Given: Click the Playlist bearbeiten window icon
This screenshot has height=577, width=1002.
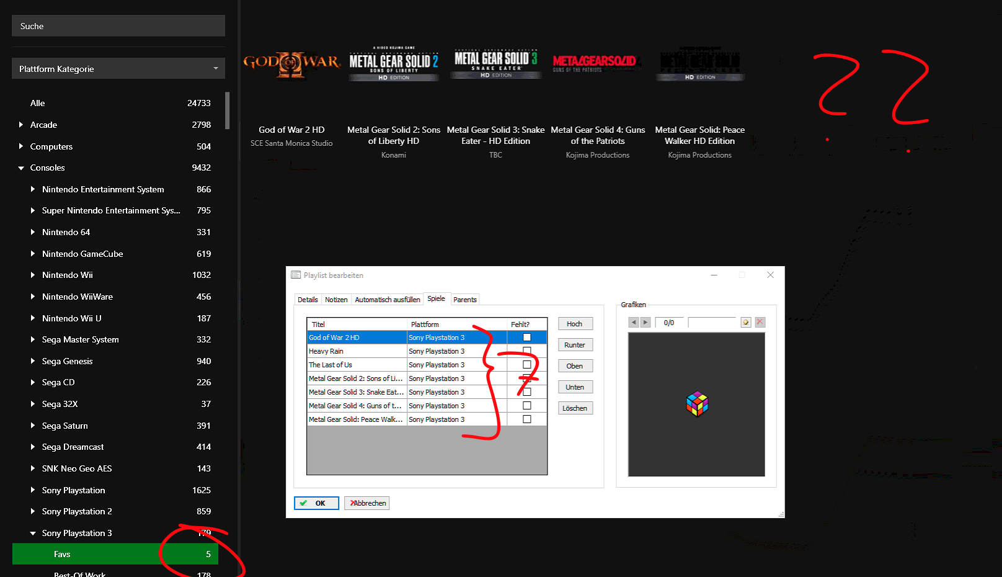Looking at the screenshot, I should (x=296, y=275).
